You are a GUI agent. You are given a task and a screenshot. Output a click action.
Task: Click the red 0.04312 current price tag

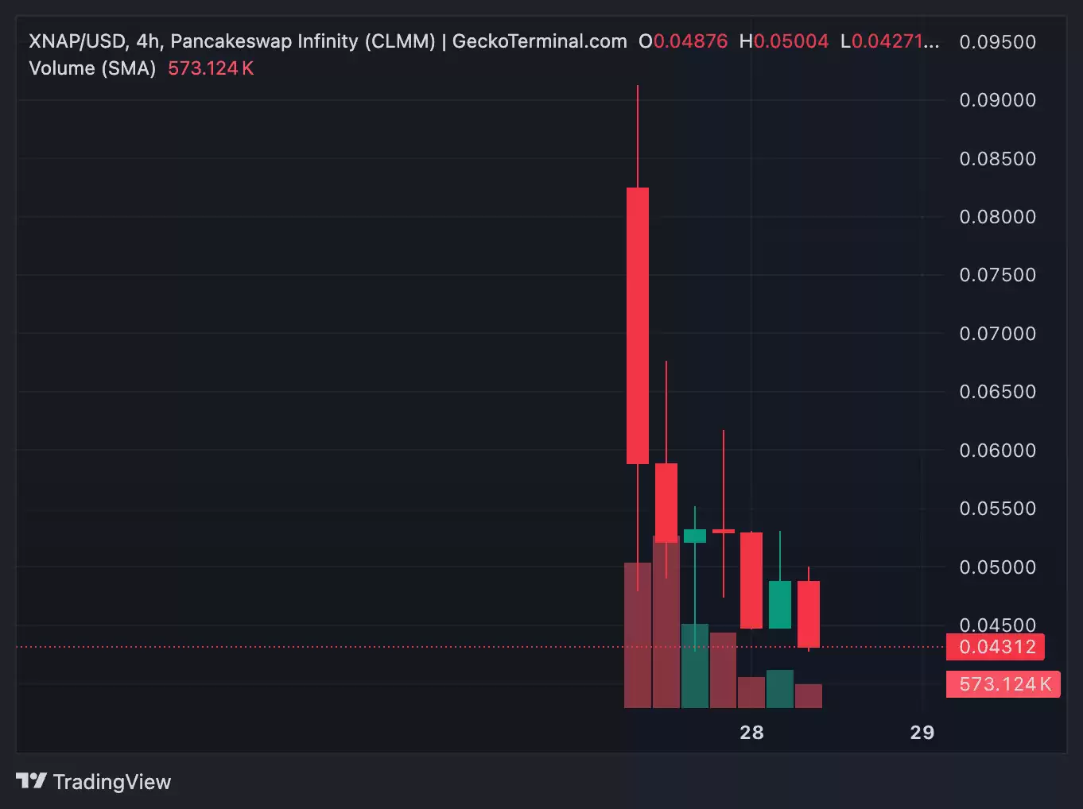[x=995, y=647]
